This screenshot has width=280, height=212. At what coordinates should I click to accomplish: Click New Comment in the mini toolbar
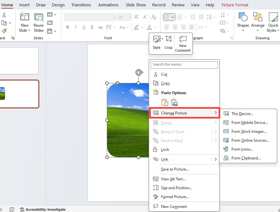[x=183, y=44]
